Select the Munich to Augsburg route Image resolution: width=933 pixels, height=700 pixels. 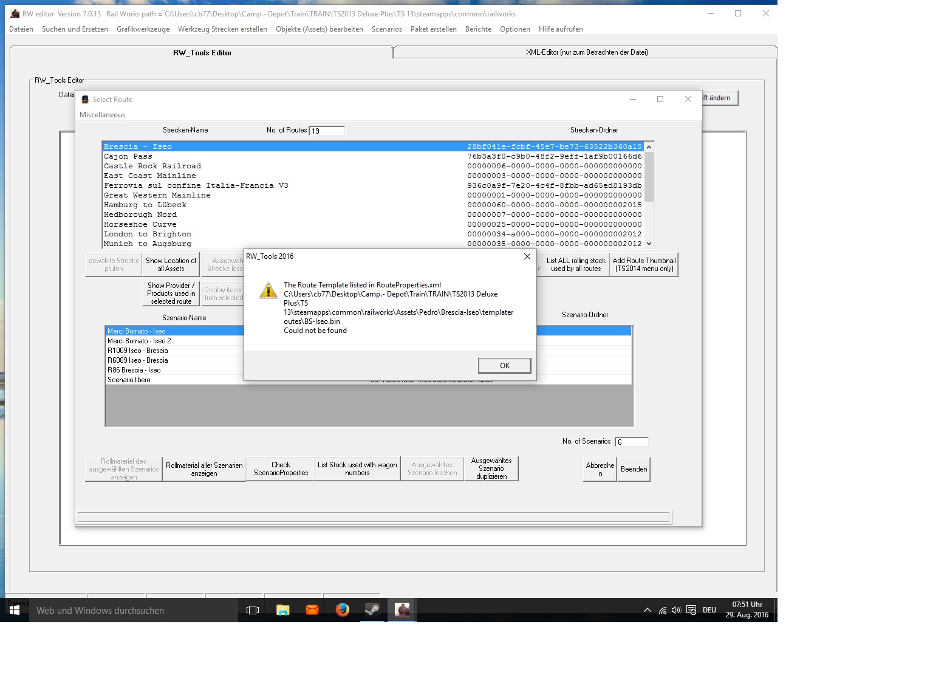click(x=372, y=244)
